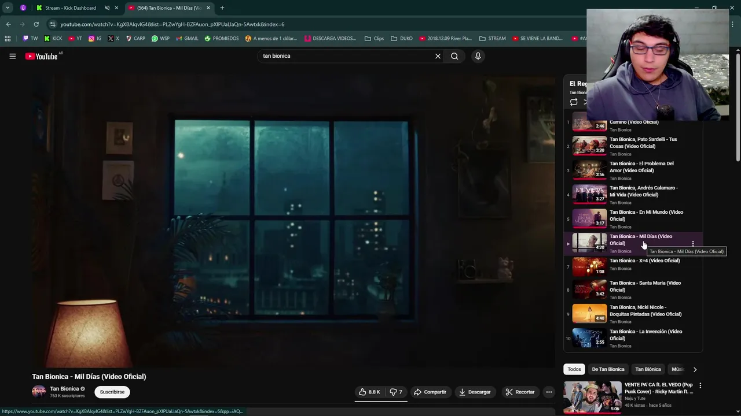Like the video (8.8 K)
The image size is (741, 416).
(x=369, y=392)
